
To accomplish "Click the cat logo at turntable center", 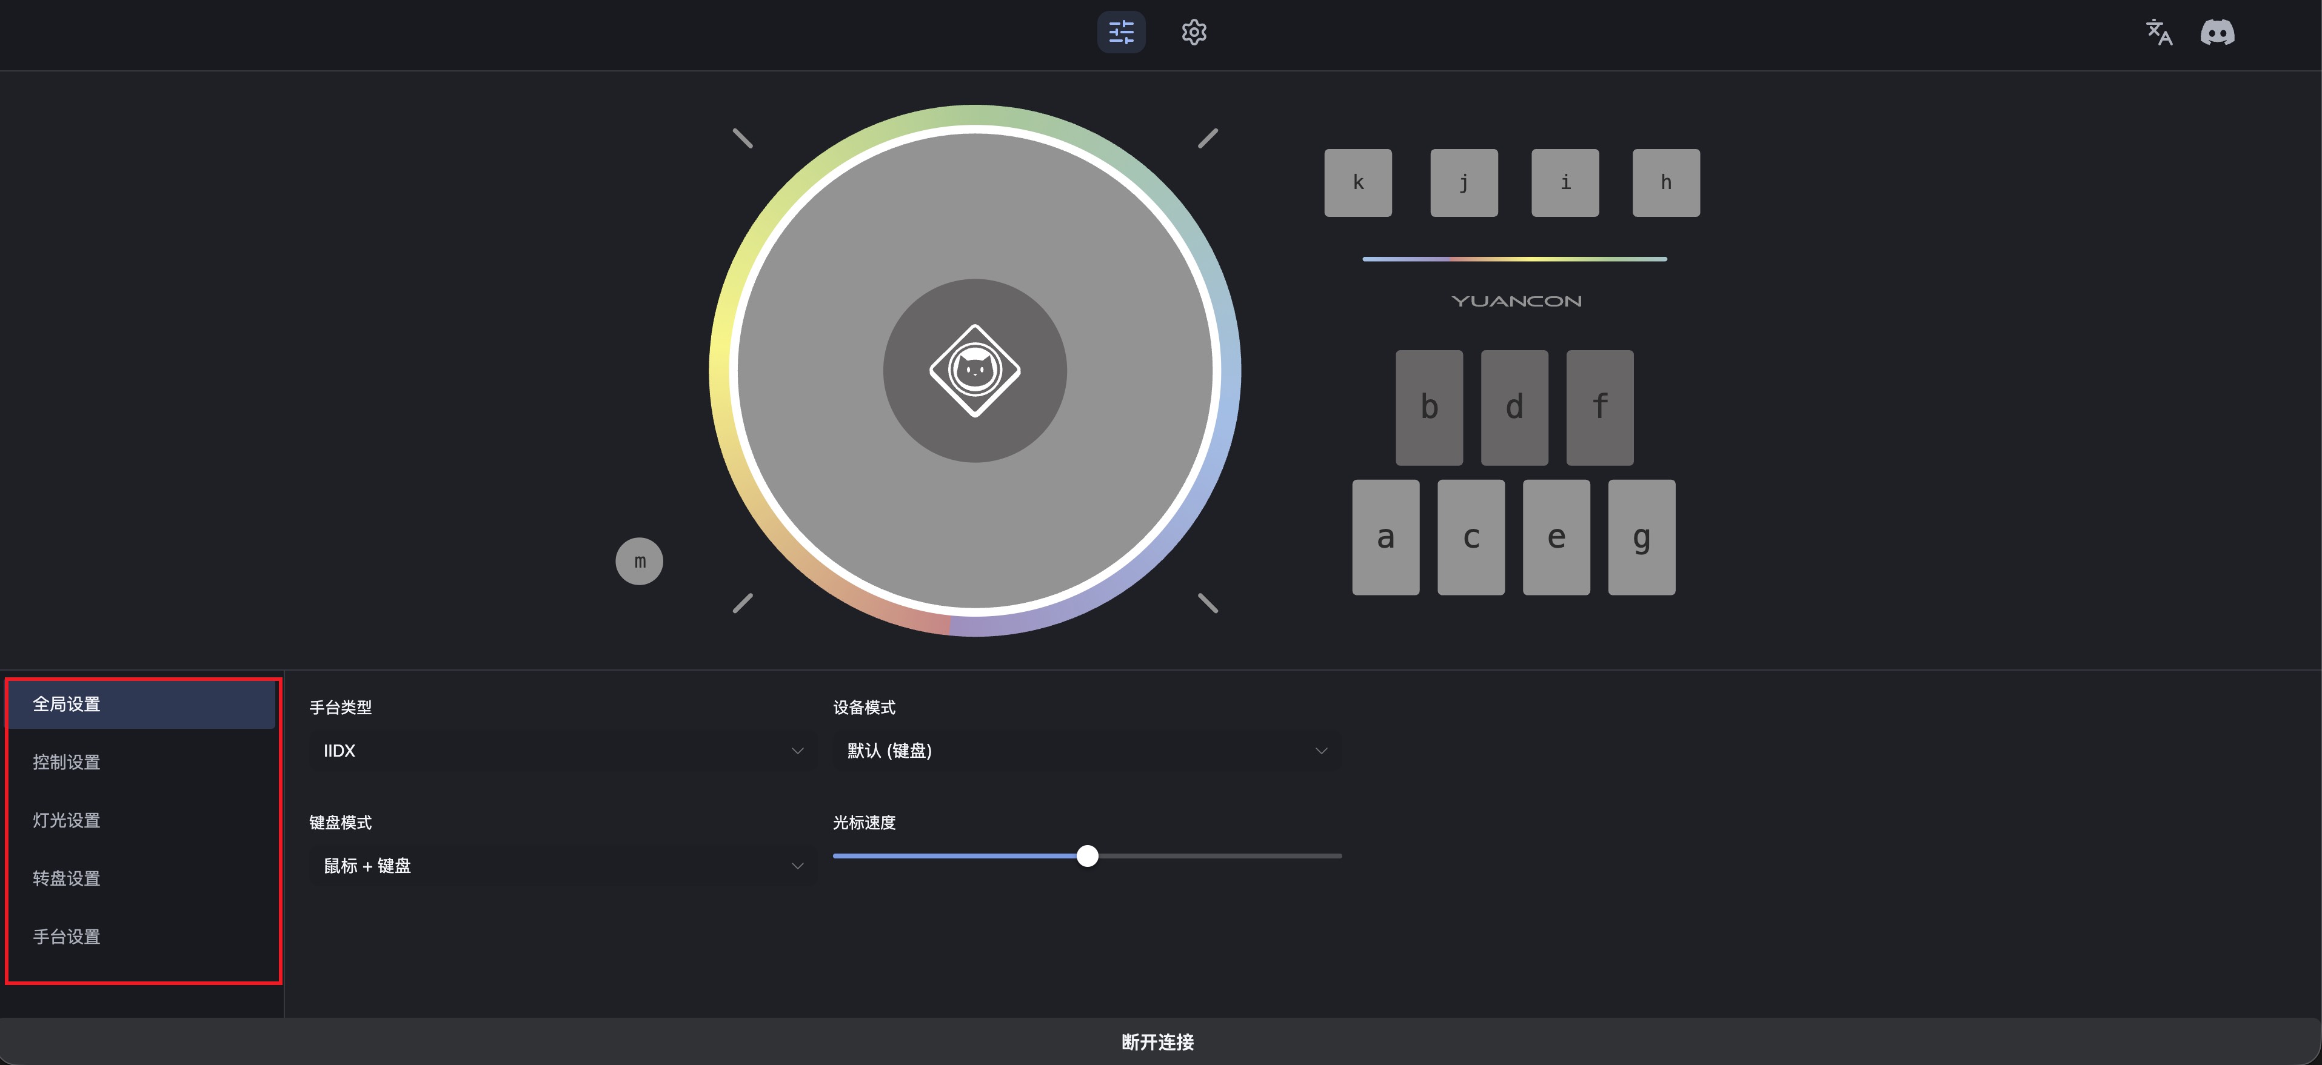I will pyautogui.click(x=974, y=370).
